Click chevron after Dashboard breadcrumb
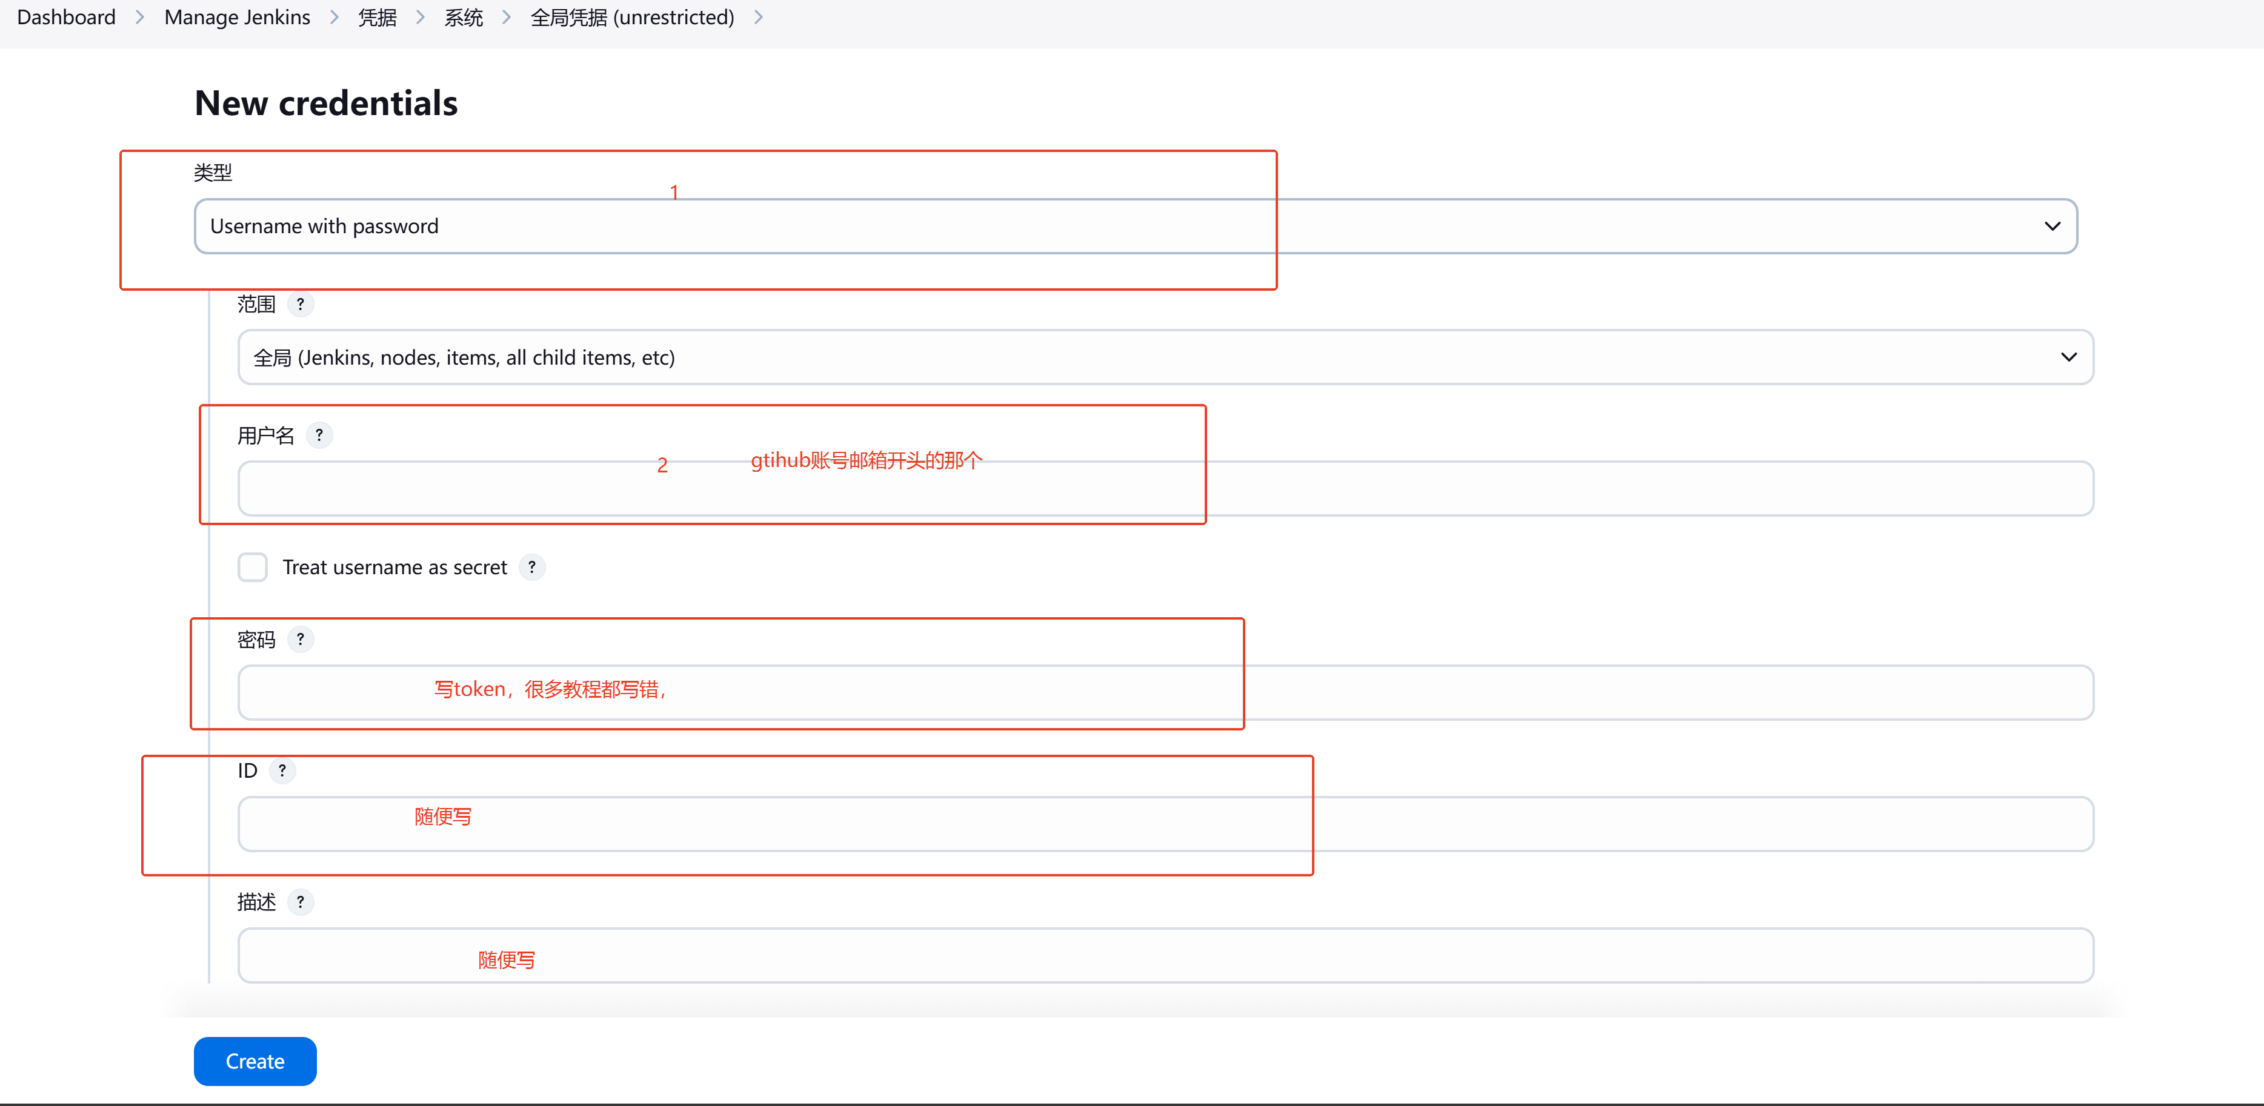This screenshot has width=2264, height=1106. (140, 18)
